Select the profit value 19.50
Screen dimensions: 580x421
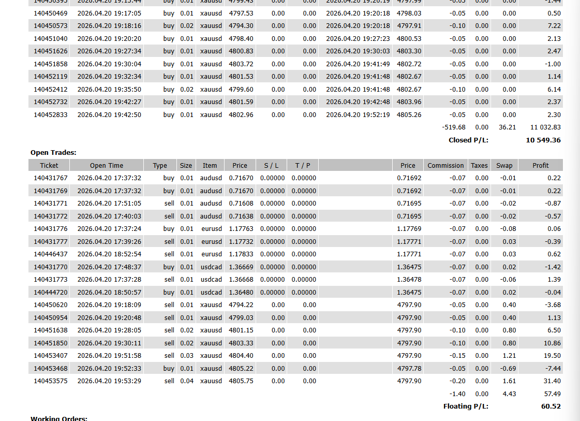point(552,355)
